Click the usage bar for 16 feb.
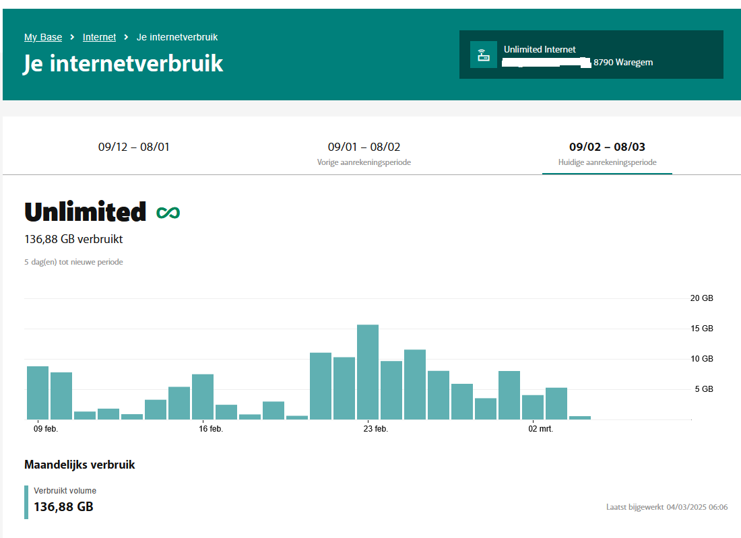The image size is (741, 538). pyautogui.click(x=203, y=397)
